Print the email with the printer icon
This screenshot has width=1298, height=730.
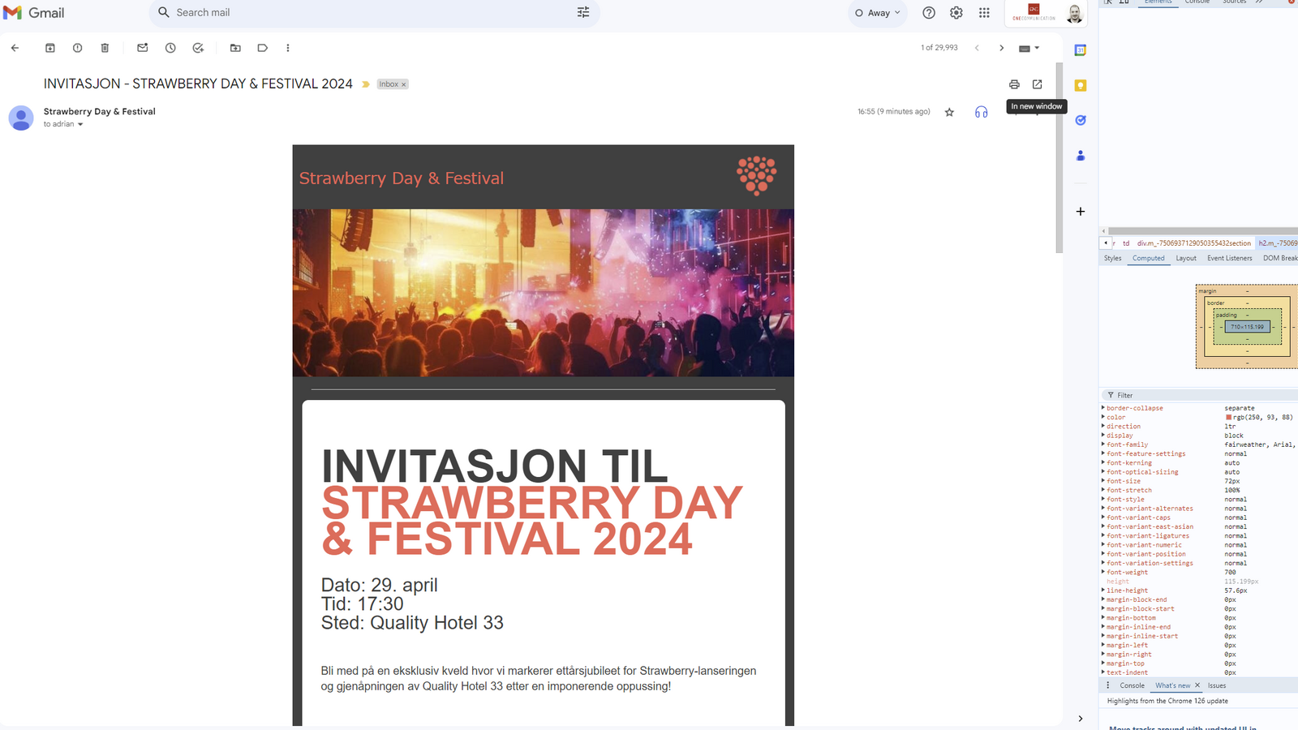click(x=1014, y=84)
